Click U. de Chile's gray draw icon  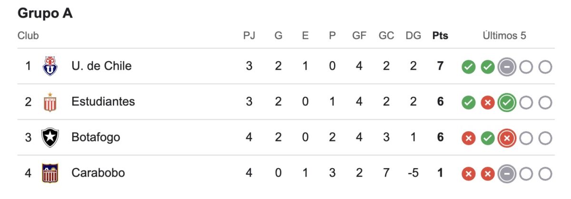[x=507, y=67]
